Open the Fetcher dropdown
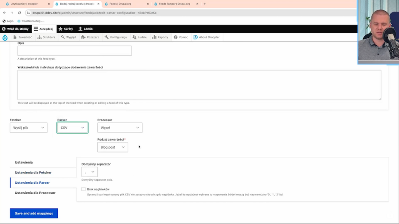 point(28,128)
